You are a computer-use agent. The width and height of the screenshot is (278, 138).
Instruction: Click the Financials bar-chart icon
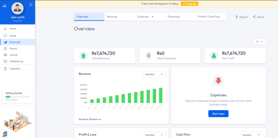click(x=5, y=42)
